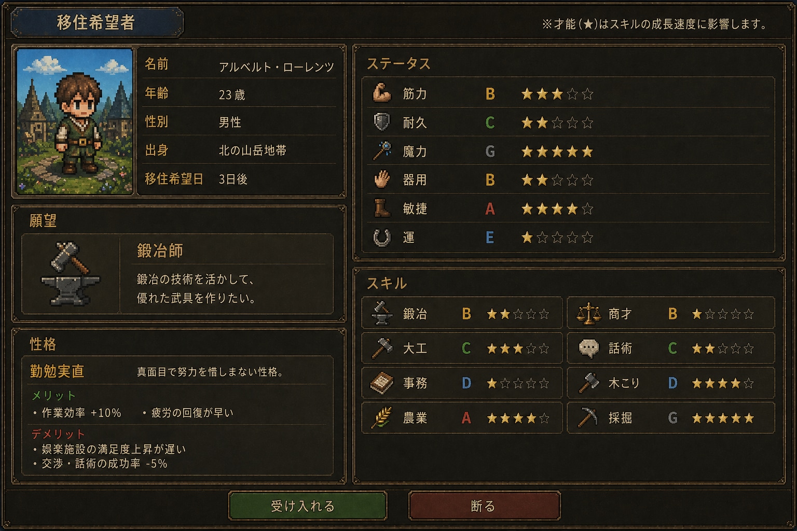Click the 事務 book icon
This screenshot has height=531, width=797.
[x=381, y=383]
